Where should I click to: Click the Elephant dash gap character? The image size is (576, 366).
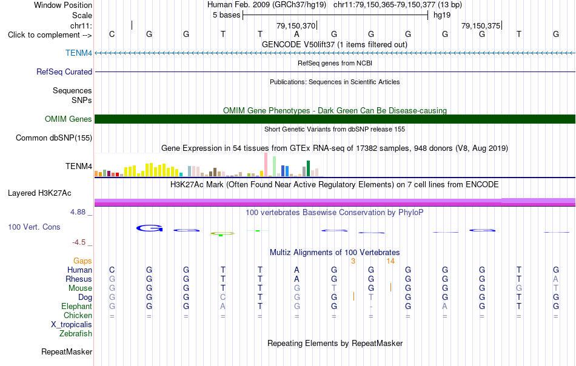(371, 307)
